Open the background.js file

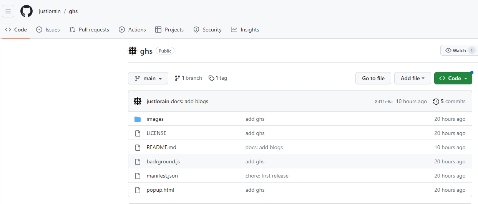(163, 162)
